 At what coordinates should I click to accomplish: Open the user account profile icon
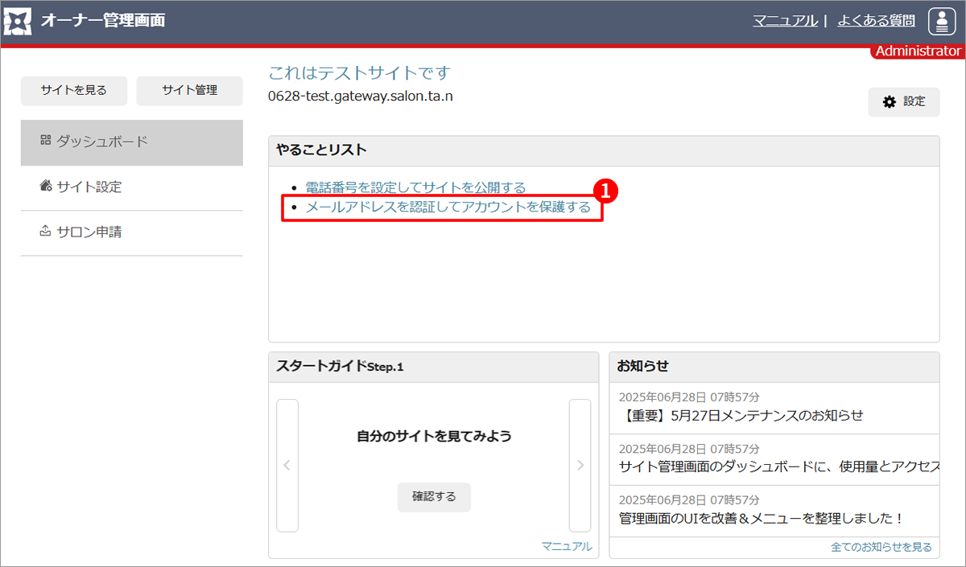[942, 22]
